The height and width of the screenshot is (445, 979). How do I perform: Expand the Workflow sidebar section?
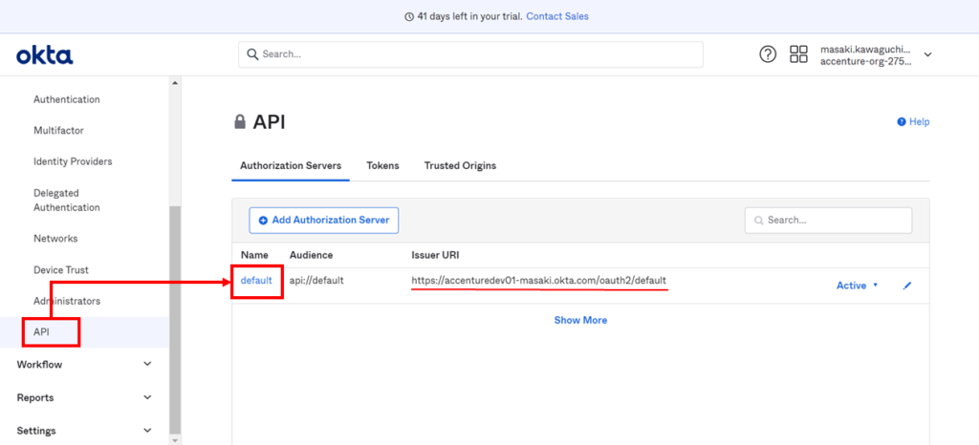click(x=146, y=364)
